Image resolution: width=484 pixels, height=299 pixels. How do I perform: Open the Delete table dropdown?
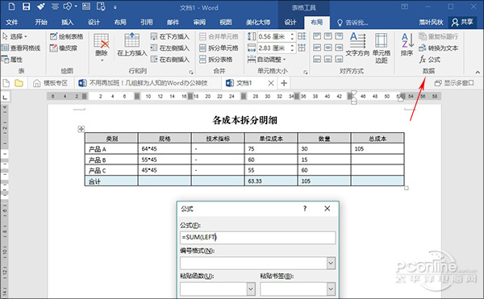(102, 48)
